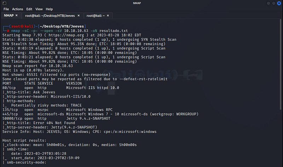
Task: Click 'http-title: Ask Jeeves' text
Action: 31,92
